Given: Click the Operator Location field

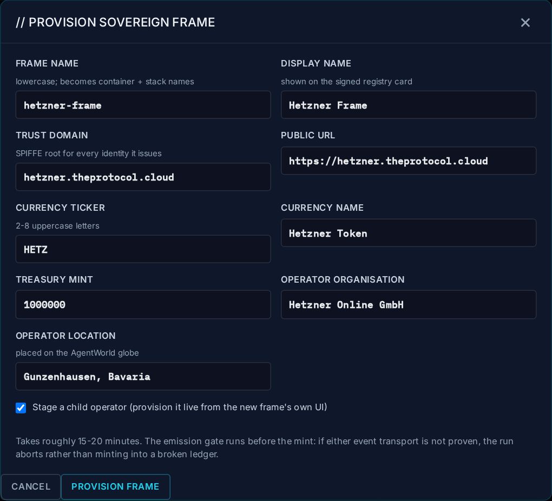Looking at the screenshot, I should click(143, 376).
